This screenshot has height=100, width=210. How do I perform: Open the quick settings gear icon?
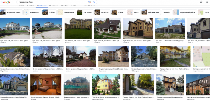[201, 2]
